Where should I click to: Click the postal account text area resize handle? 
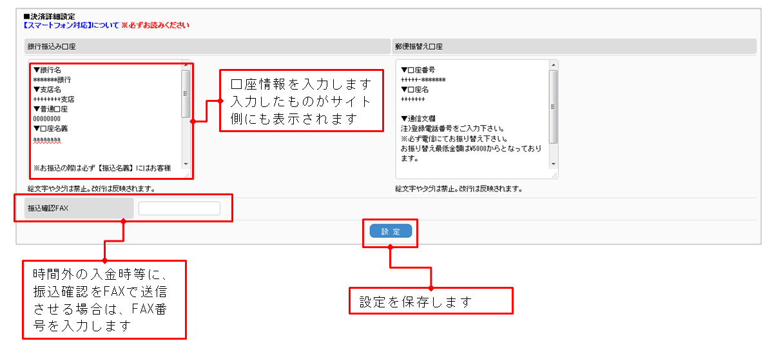coord(554,174)
